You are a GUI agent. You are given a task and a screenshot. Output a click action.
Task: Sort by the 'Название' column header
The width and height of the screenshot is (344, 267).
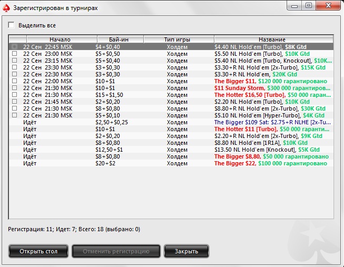point(274,39)
